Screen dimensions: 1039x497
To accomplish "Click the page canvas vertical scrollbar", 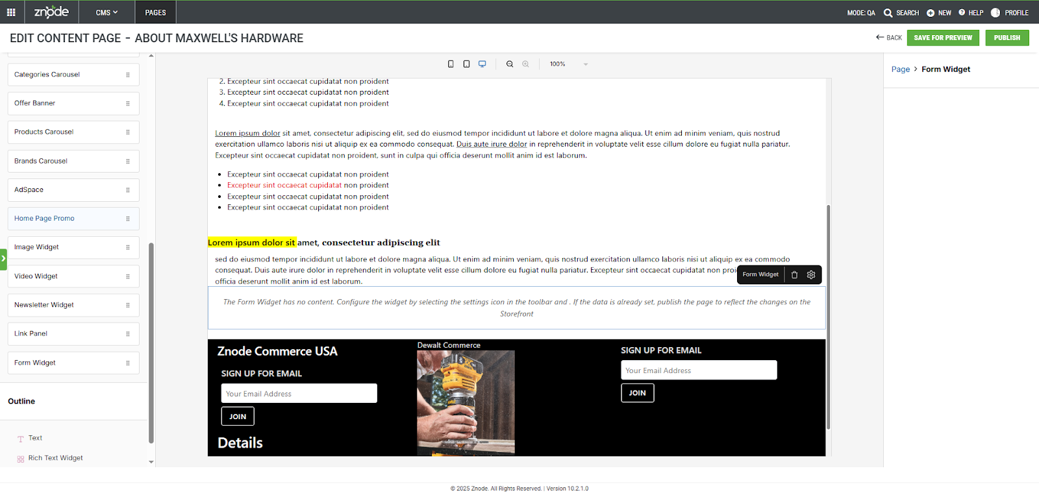I will tap(828, 317).
